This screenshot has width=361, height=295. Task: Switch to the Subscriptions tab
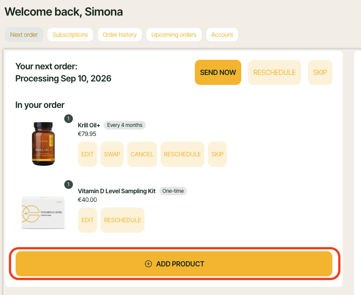point(70,35)
